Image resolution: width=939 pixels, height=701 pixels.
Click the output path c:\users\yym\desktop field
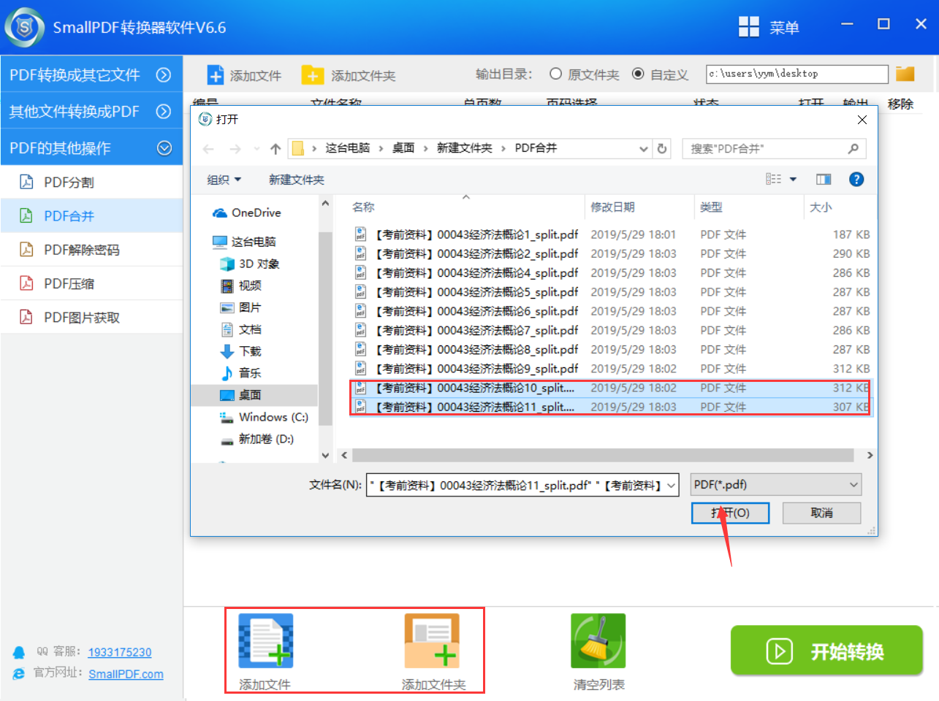tap(797, 74)
